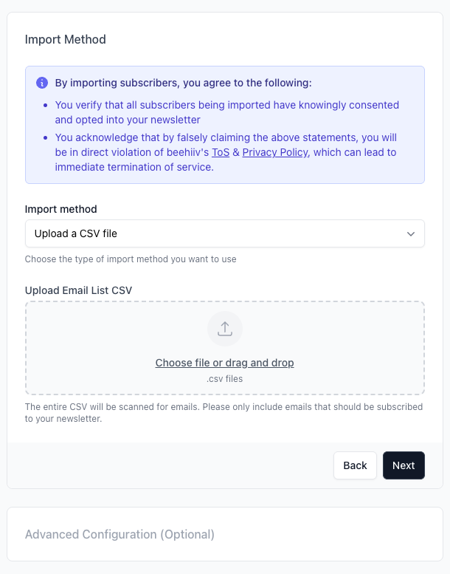The height and width of the screenshot is (574, 450).
Task: Click the 'Import Method' section heading
Action: point(66,39)
